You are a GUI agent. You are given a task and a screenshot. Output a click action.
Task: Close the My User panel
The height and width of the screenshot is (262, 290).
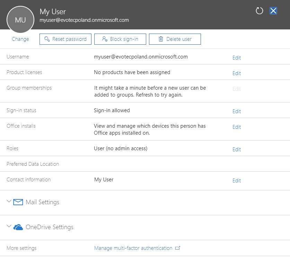(273, 11)
